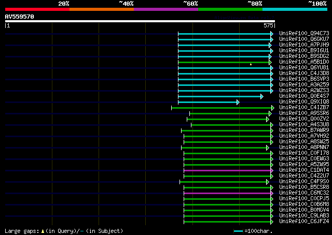Click the UniRef100_A4S3U8 label
332x235 pixels.
(x=305, y=125)
